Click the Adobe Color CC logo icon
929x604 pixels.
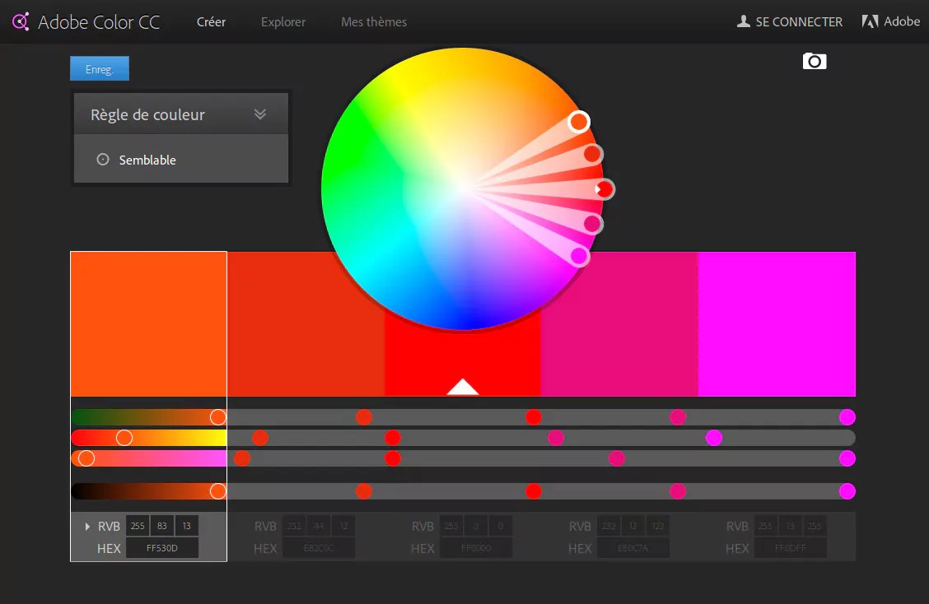(x=21, y=22)
